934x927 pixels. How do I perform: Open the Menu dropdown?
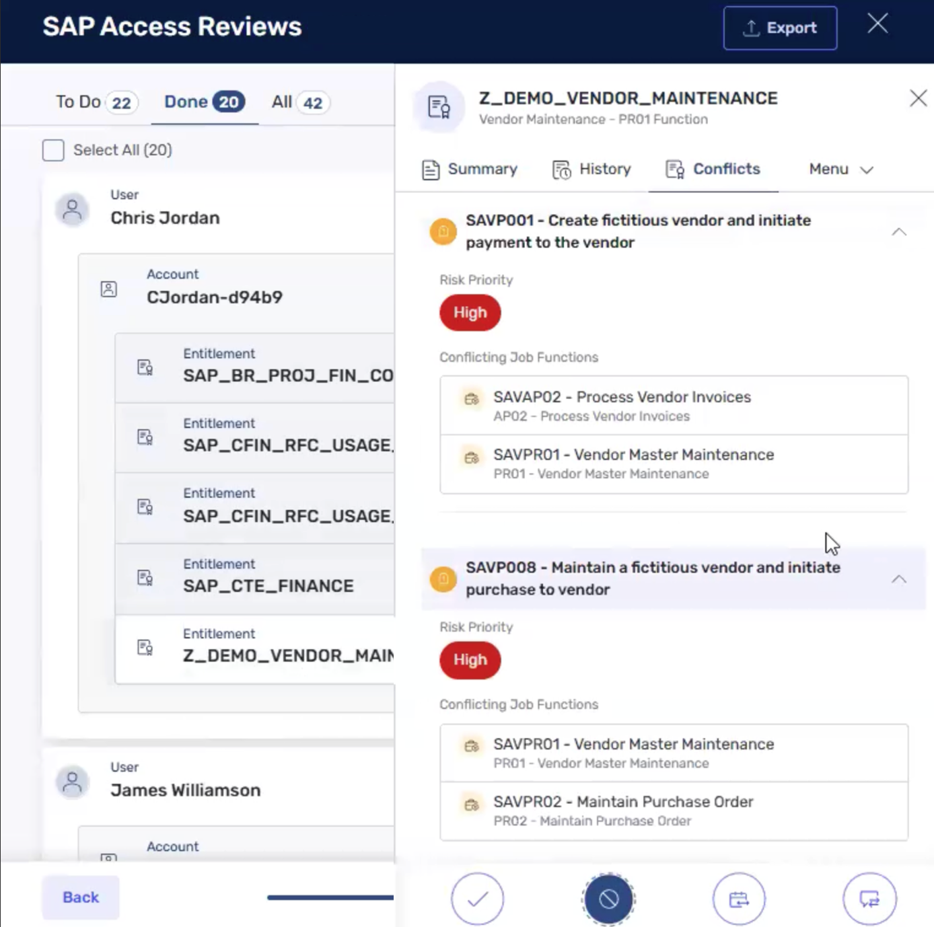coord(840,170)
